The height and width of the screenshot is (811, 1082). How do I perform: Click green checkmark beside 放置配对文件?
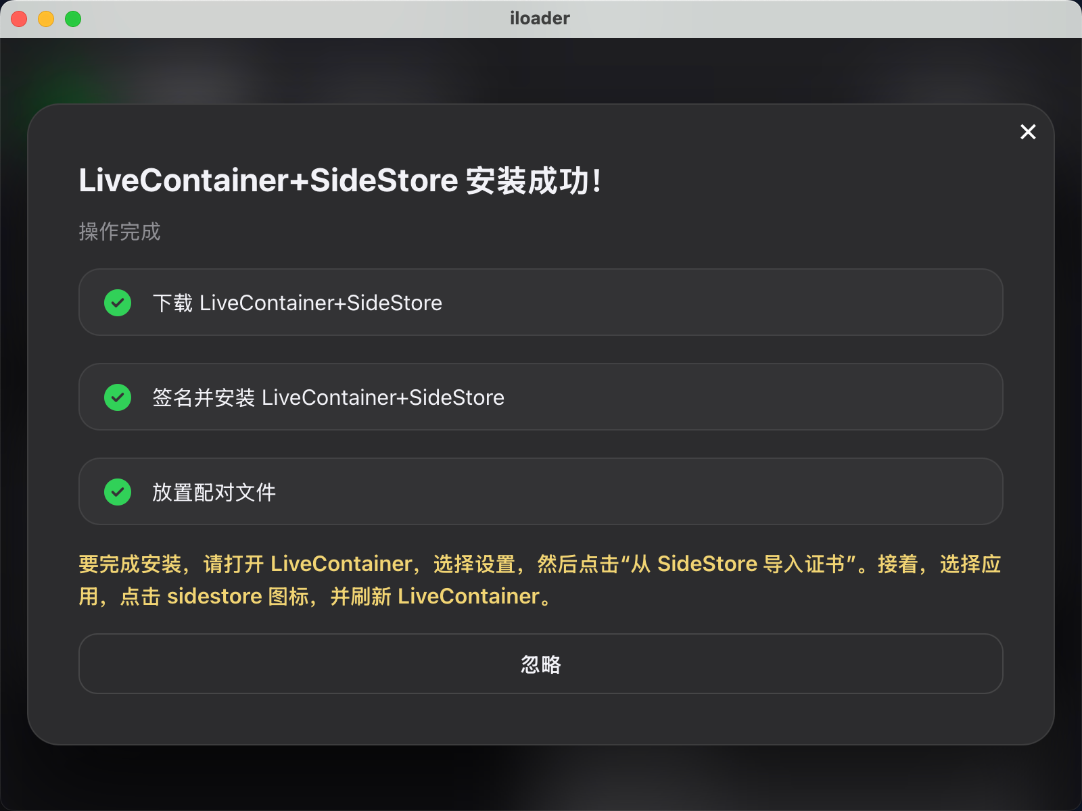coord(118,492)
